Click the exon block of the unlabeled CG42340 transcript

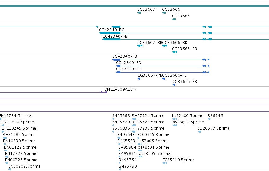tap(116, 27)
